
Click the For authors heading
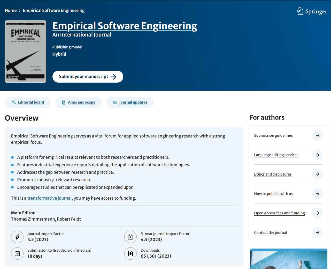[267, 118]
